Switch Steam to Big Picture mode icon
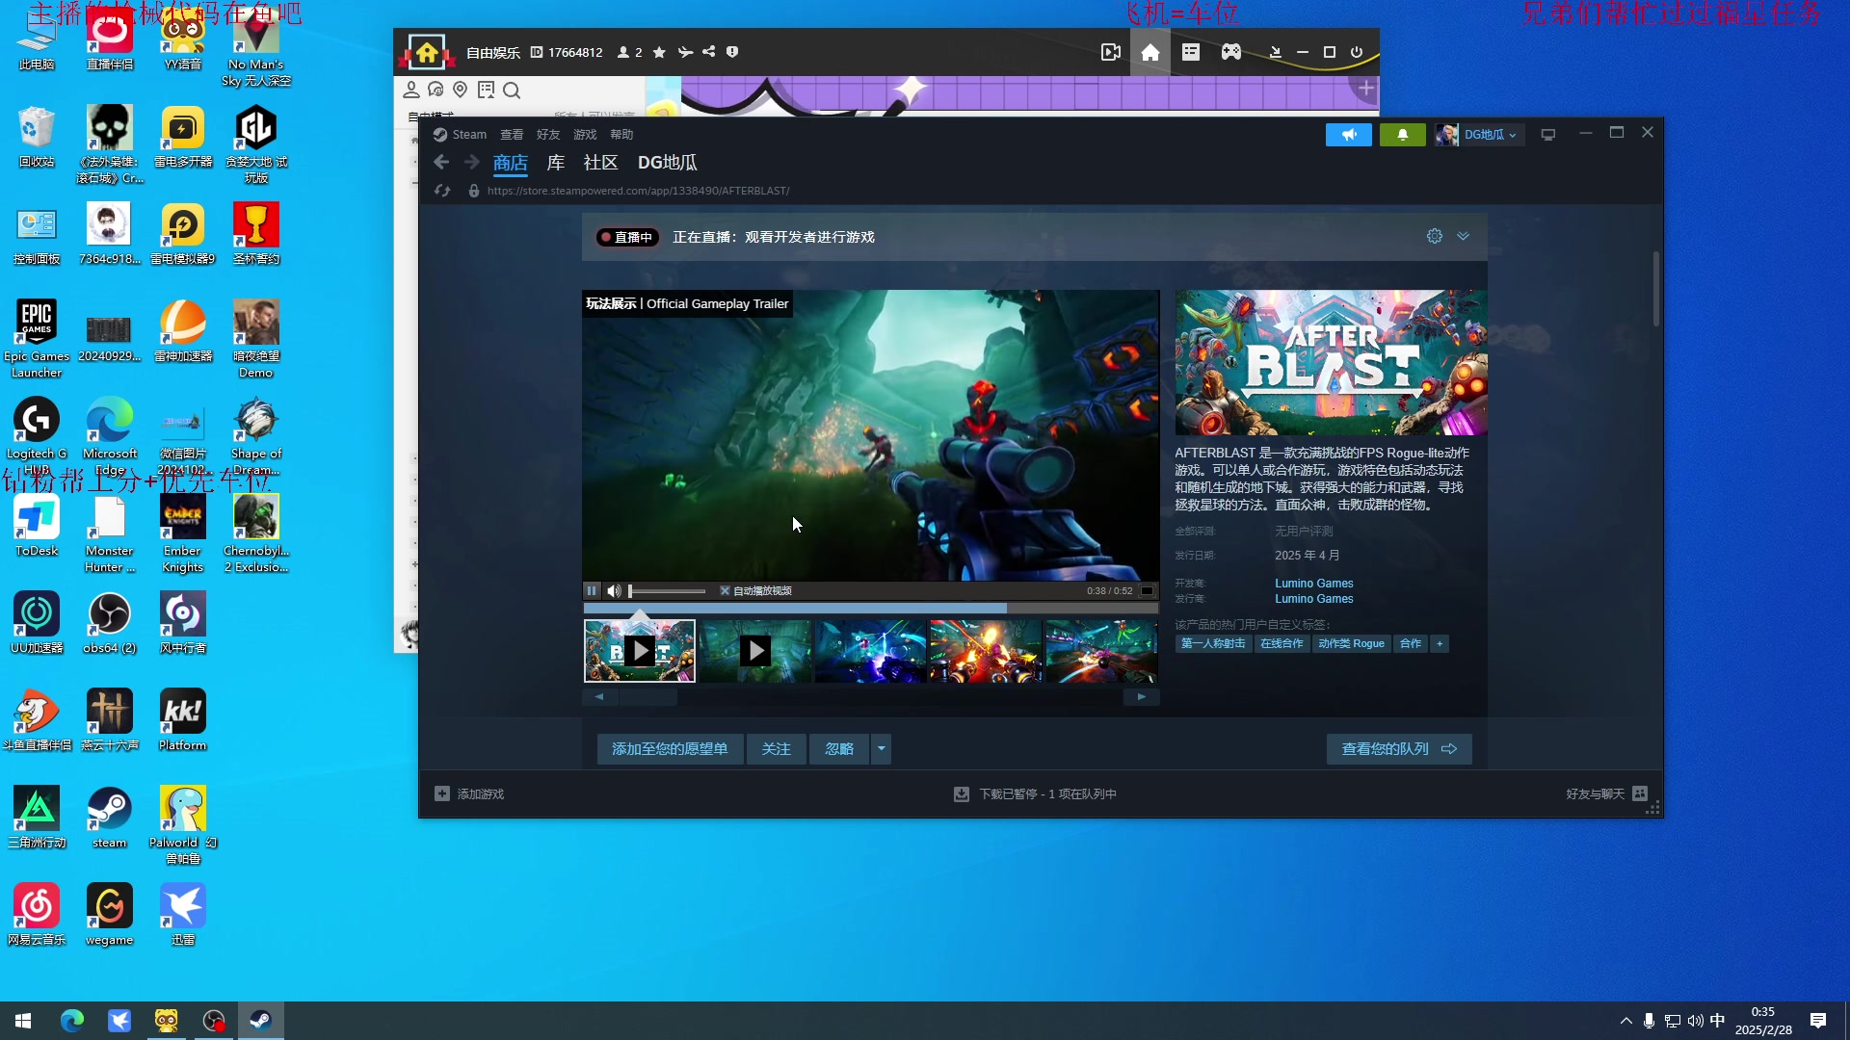 click(1547, 135)
